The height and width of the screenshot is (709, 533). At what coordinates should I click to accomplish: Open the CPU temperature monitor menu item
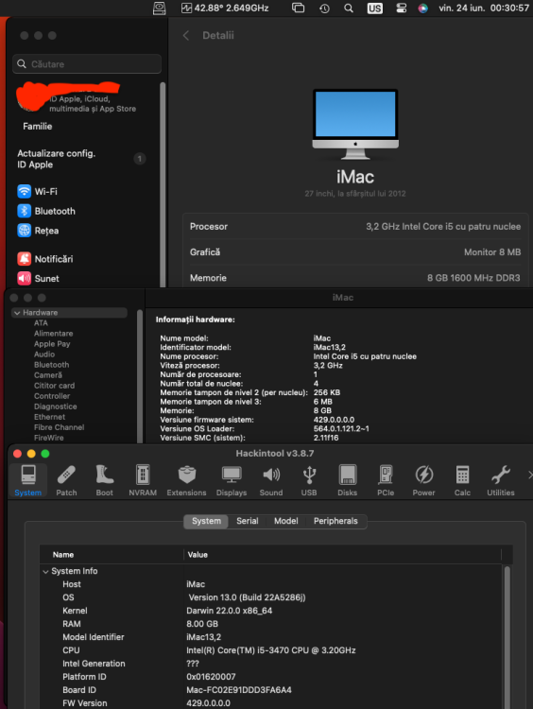225,9
